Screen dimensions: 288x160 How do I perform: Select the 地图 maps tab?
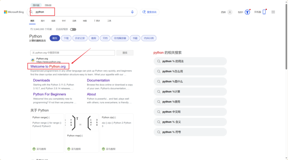pyautogui.click(x=85, y=21)
